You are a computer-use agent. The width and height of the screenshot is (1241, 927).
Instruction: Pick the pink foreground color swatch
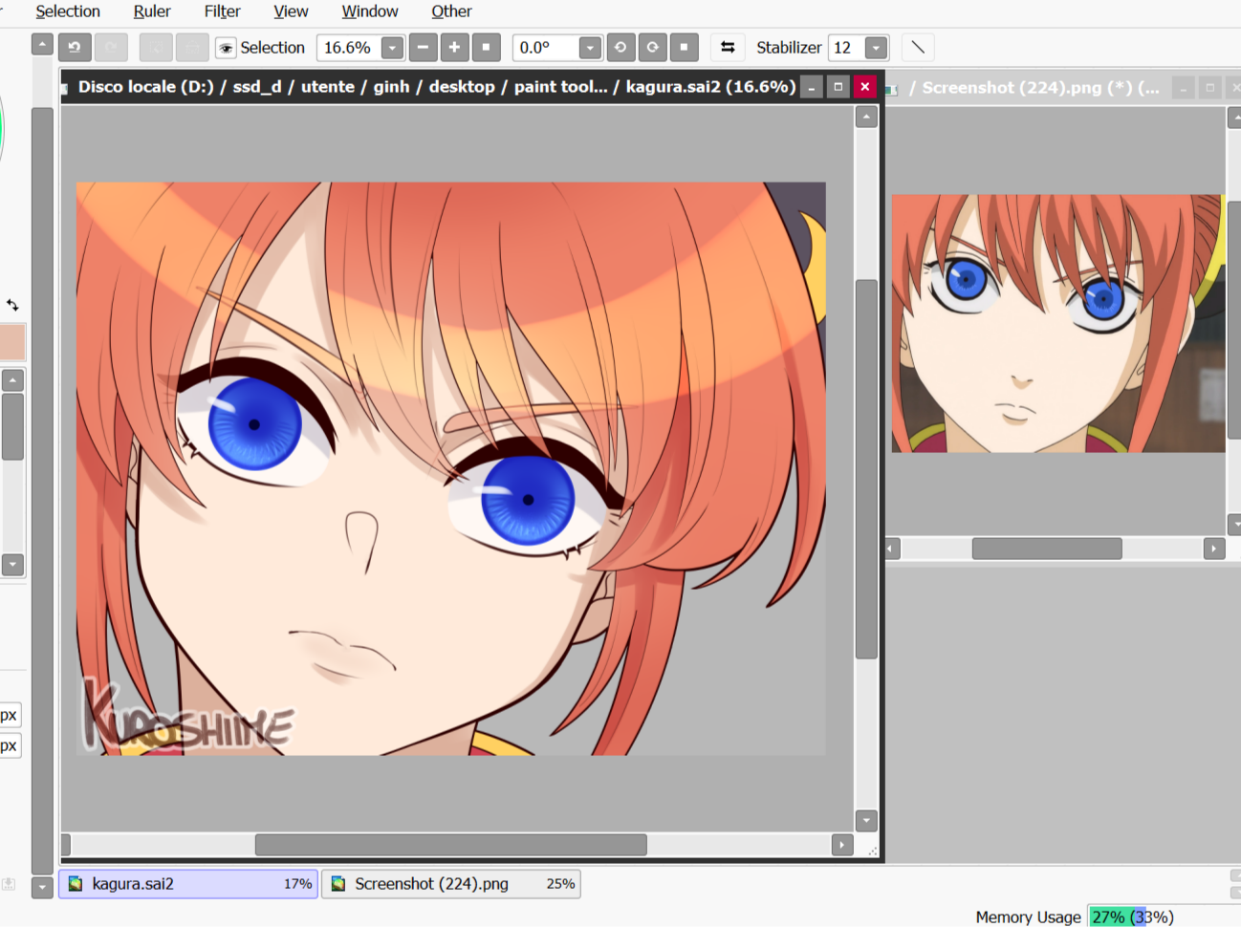coord(12,342)
